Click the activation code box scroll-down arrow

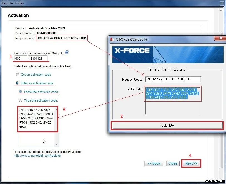coord(57,144)
